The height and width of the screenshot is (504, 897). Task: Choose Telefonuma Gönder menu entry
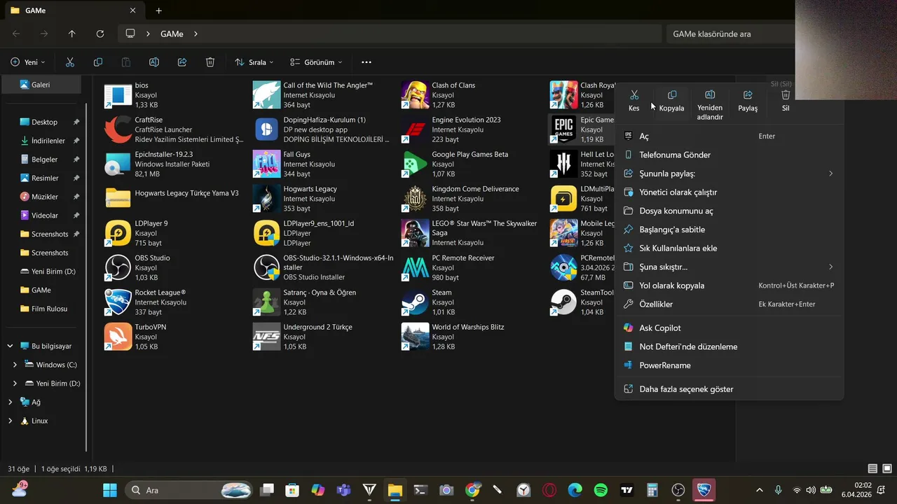tap(729, 155)
